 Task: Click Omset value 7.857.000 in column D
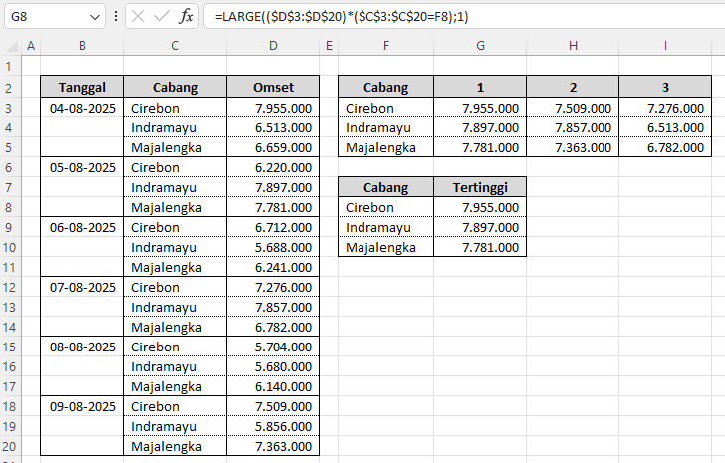pyautogui.click(x=273, y=307)
